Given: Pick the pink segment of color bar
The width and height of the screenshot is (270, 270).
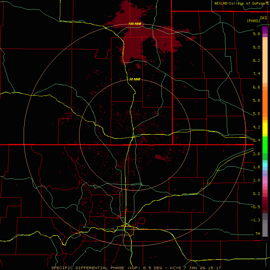Looking at the screenshot, I should (265, 181).
